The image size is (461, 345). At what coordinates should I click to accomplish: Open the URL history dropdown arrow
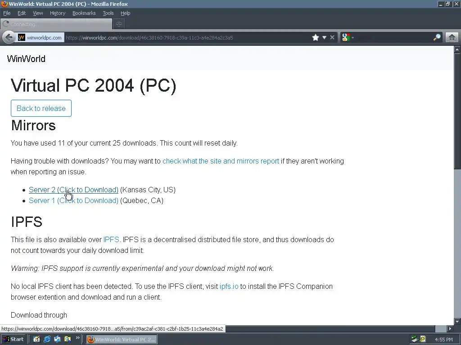[324, 38]
